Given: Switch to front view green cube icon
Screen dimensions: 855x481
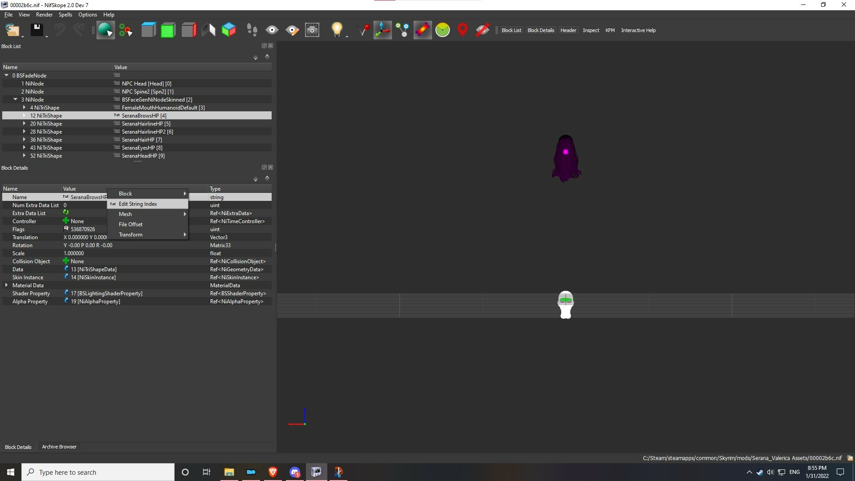Looking at the screenshot, I should [x=168, y=30].
